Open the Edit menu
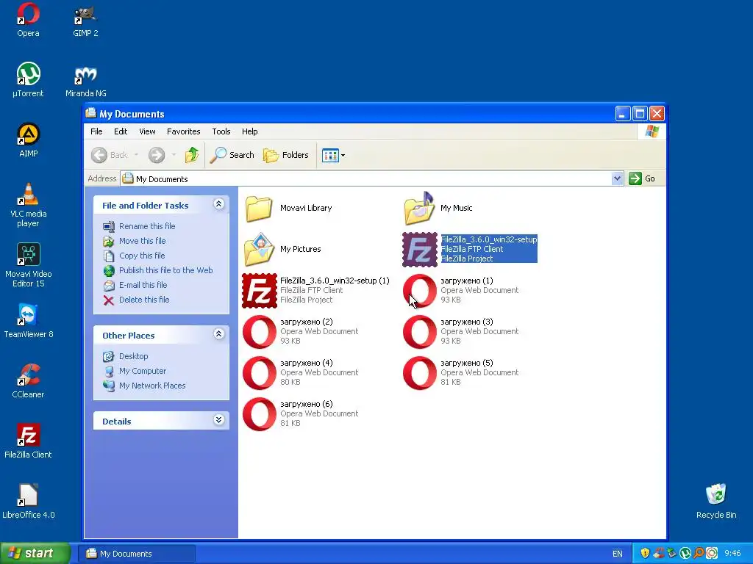 pyautogui.click(x=121, y=131)
